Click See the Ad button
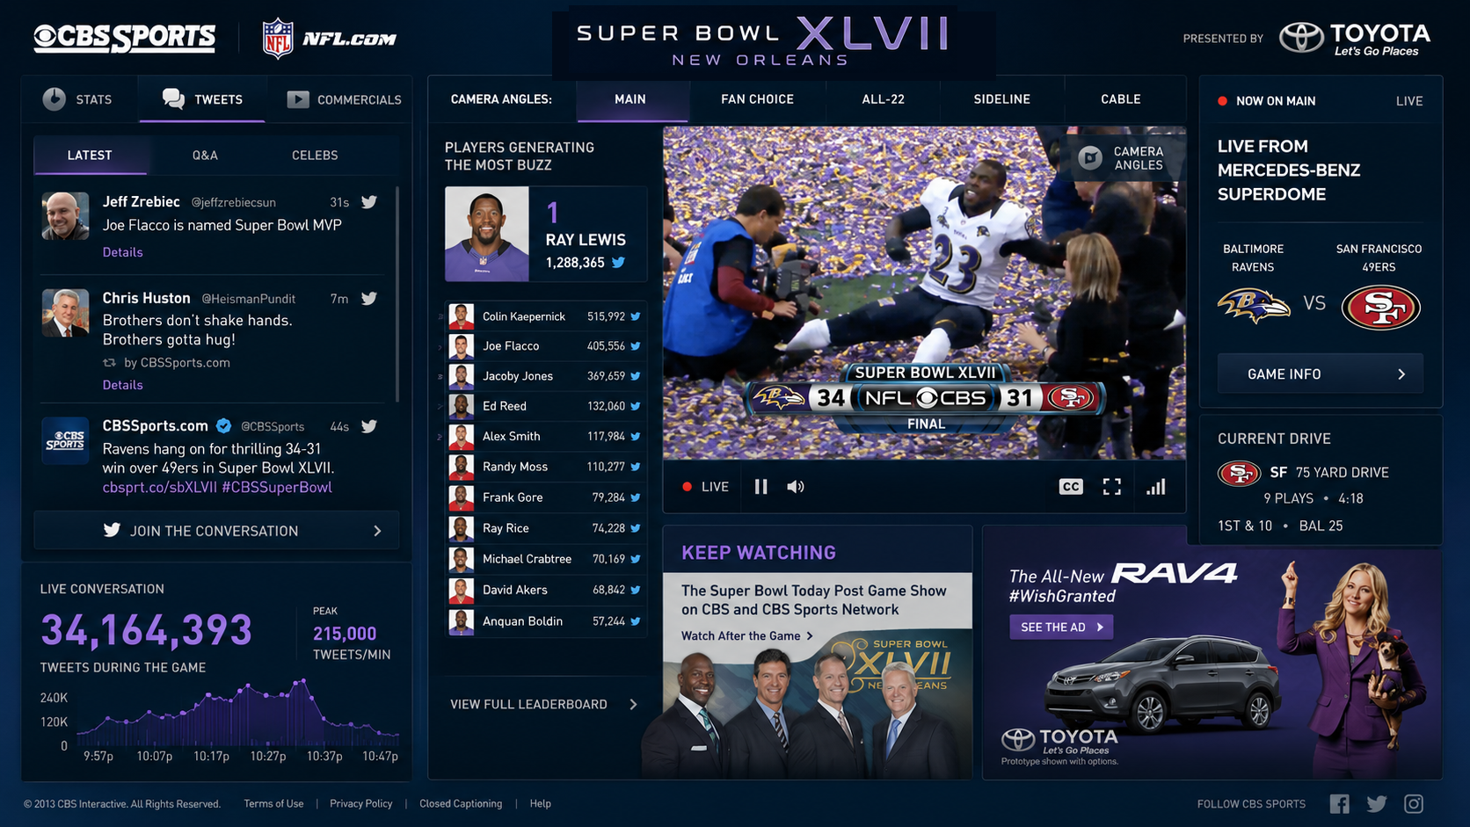This screenshot has height=827, width=1470. tap(1062, 627)
